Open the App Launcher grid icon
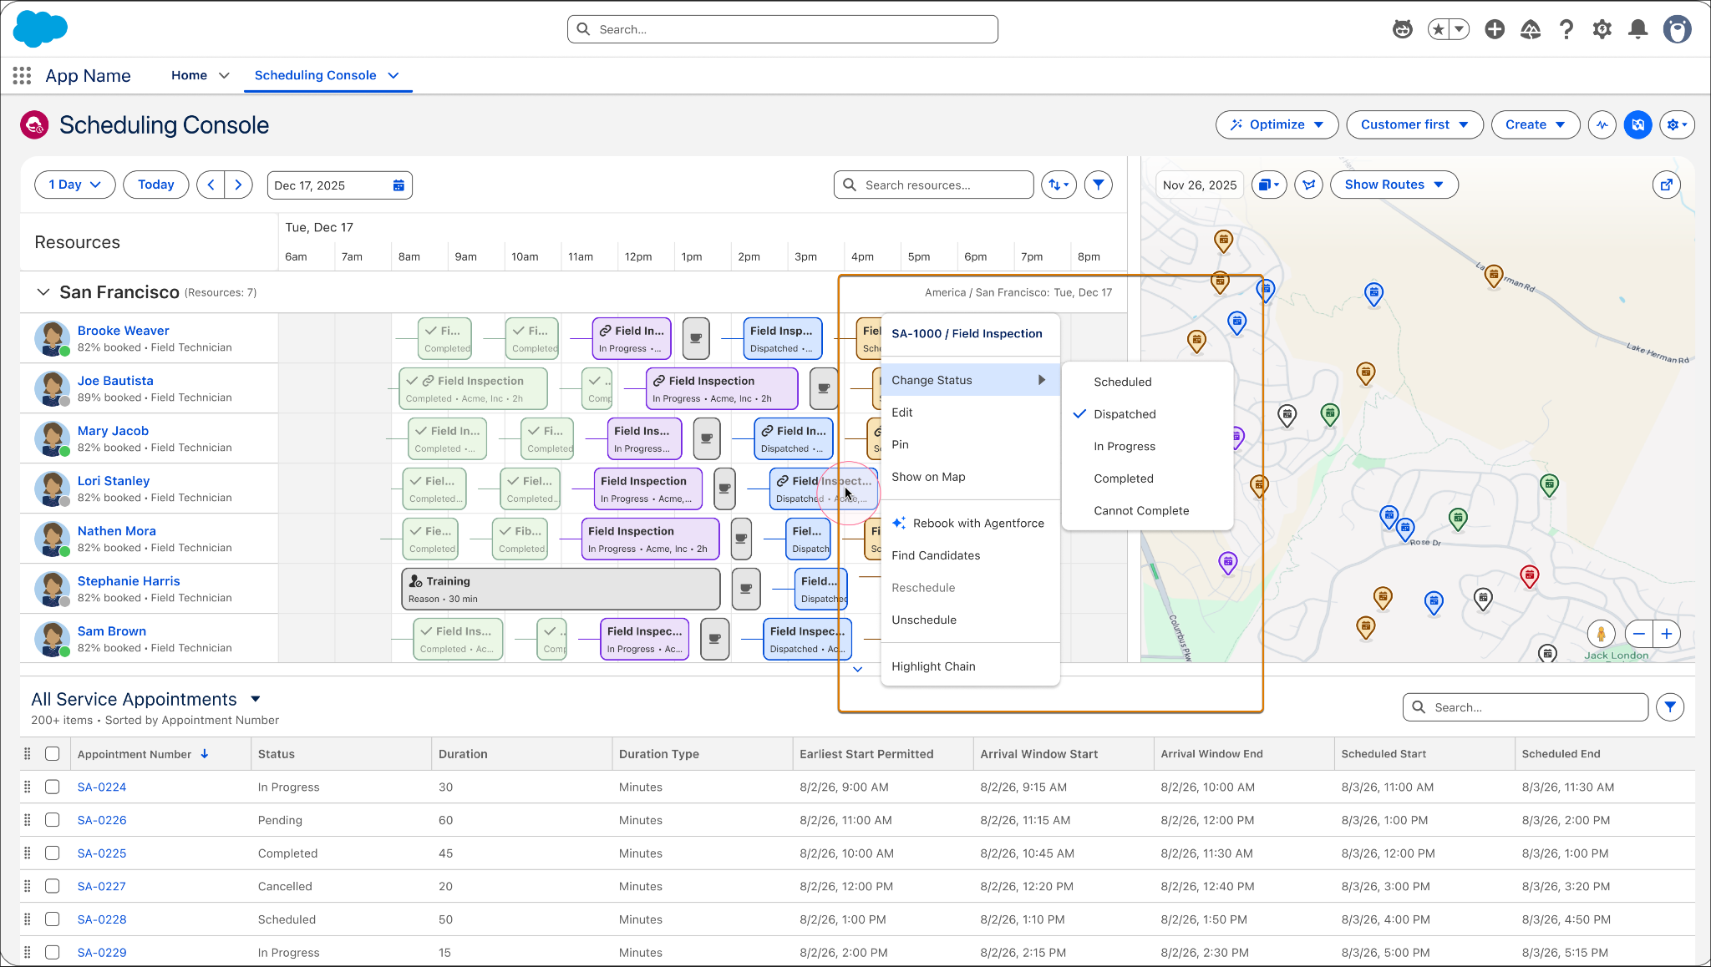The height and width of the screenshot is (967, 1711). coord(23,76)
